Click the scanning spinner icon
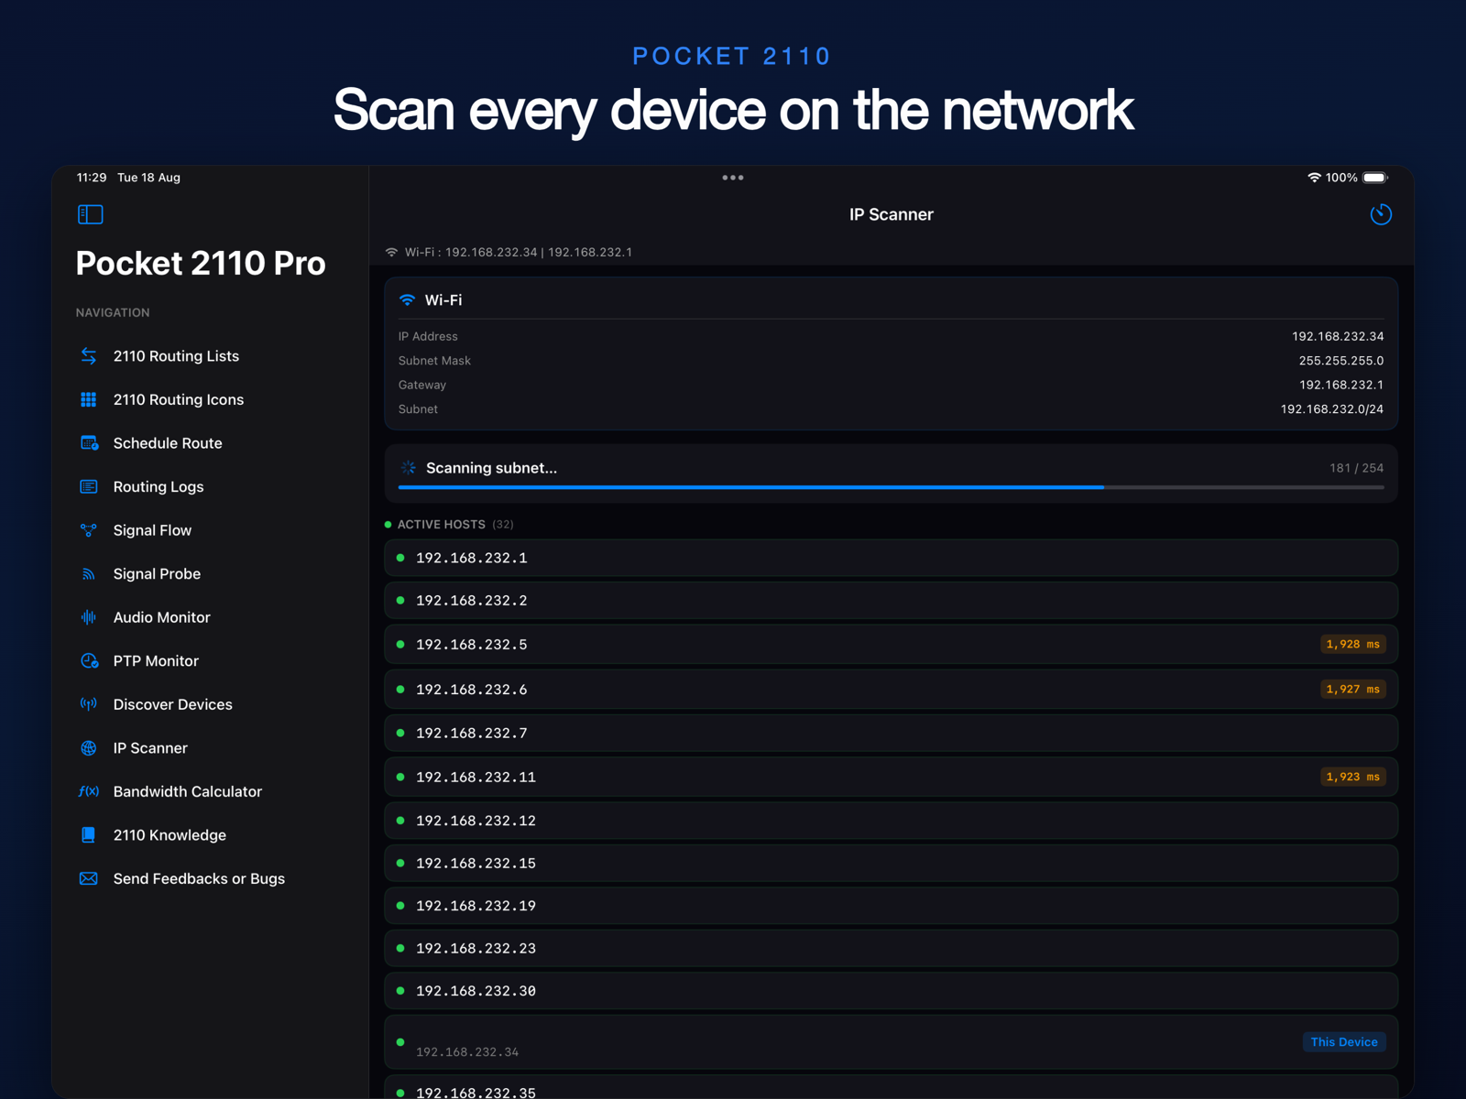1466x1099 pixels. pos(409,468)
